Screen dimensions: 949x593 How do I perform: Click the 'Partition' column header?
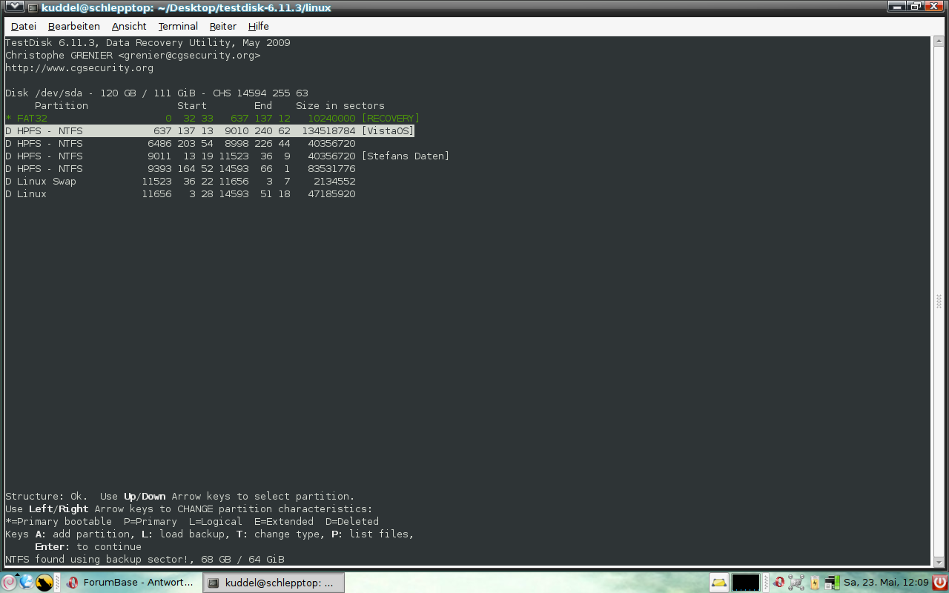tap(62, 106)
